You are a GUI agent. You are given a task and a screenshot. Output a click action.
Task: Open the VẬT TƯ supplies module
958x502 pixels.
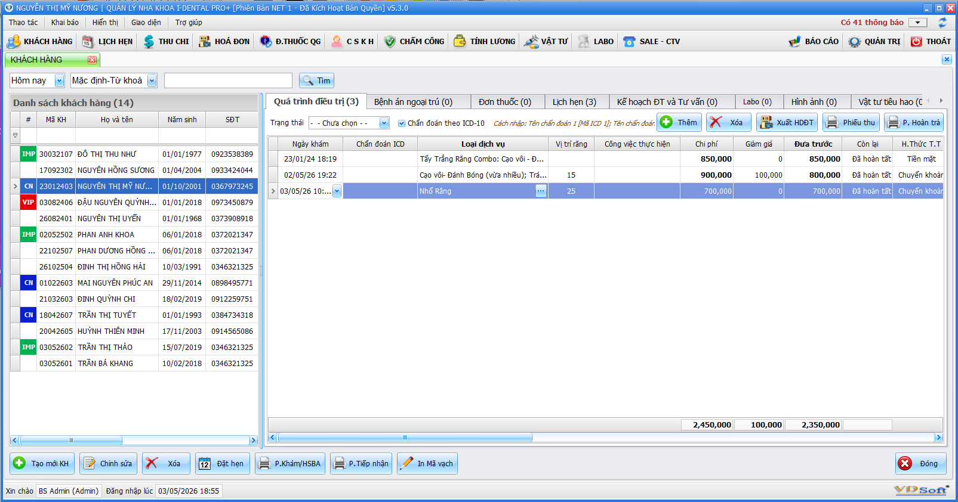coord(546,41)
